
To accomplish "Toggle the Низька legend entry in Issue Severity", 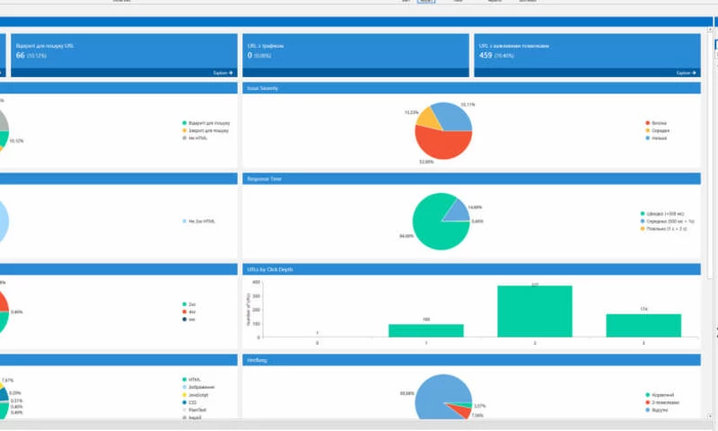I will [659, 138].
